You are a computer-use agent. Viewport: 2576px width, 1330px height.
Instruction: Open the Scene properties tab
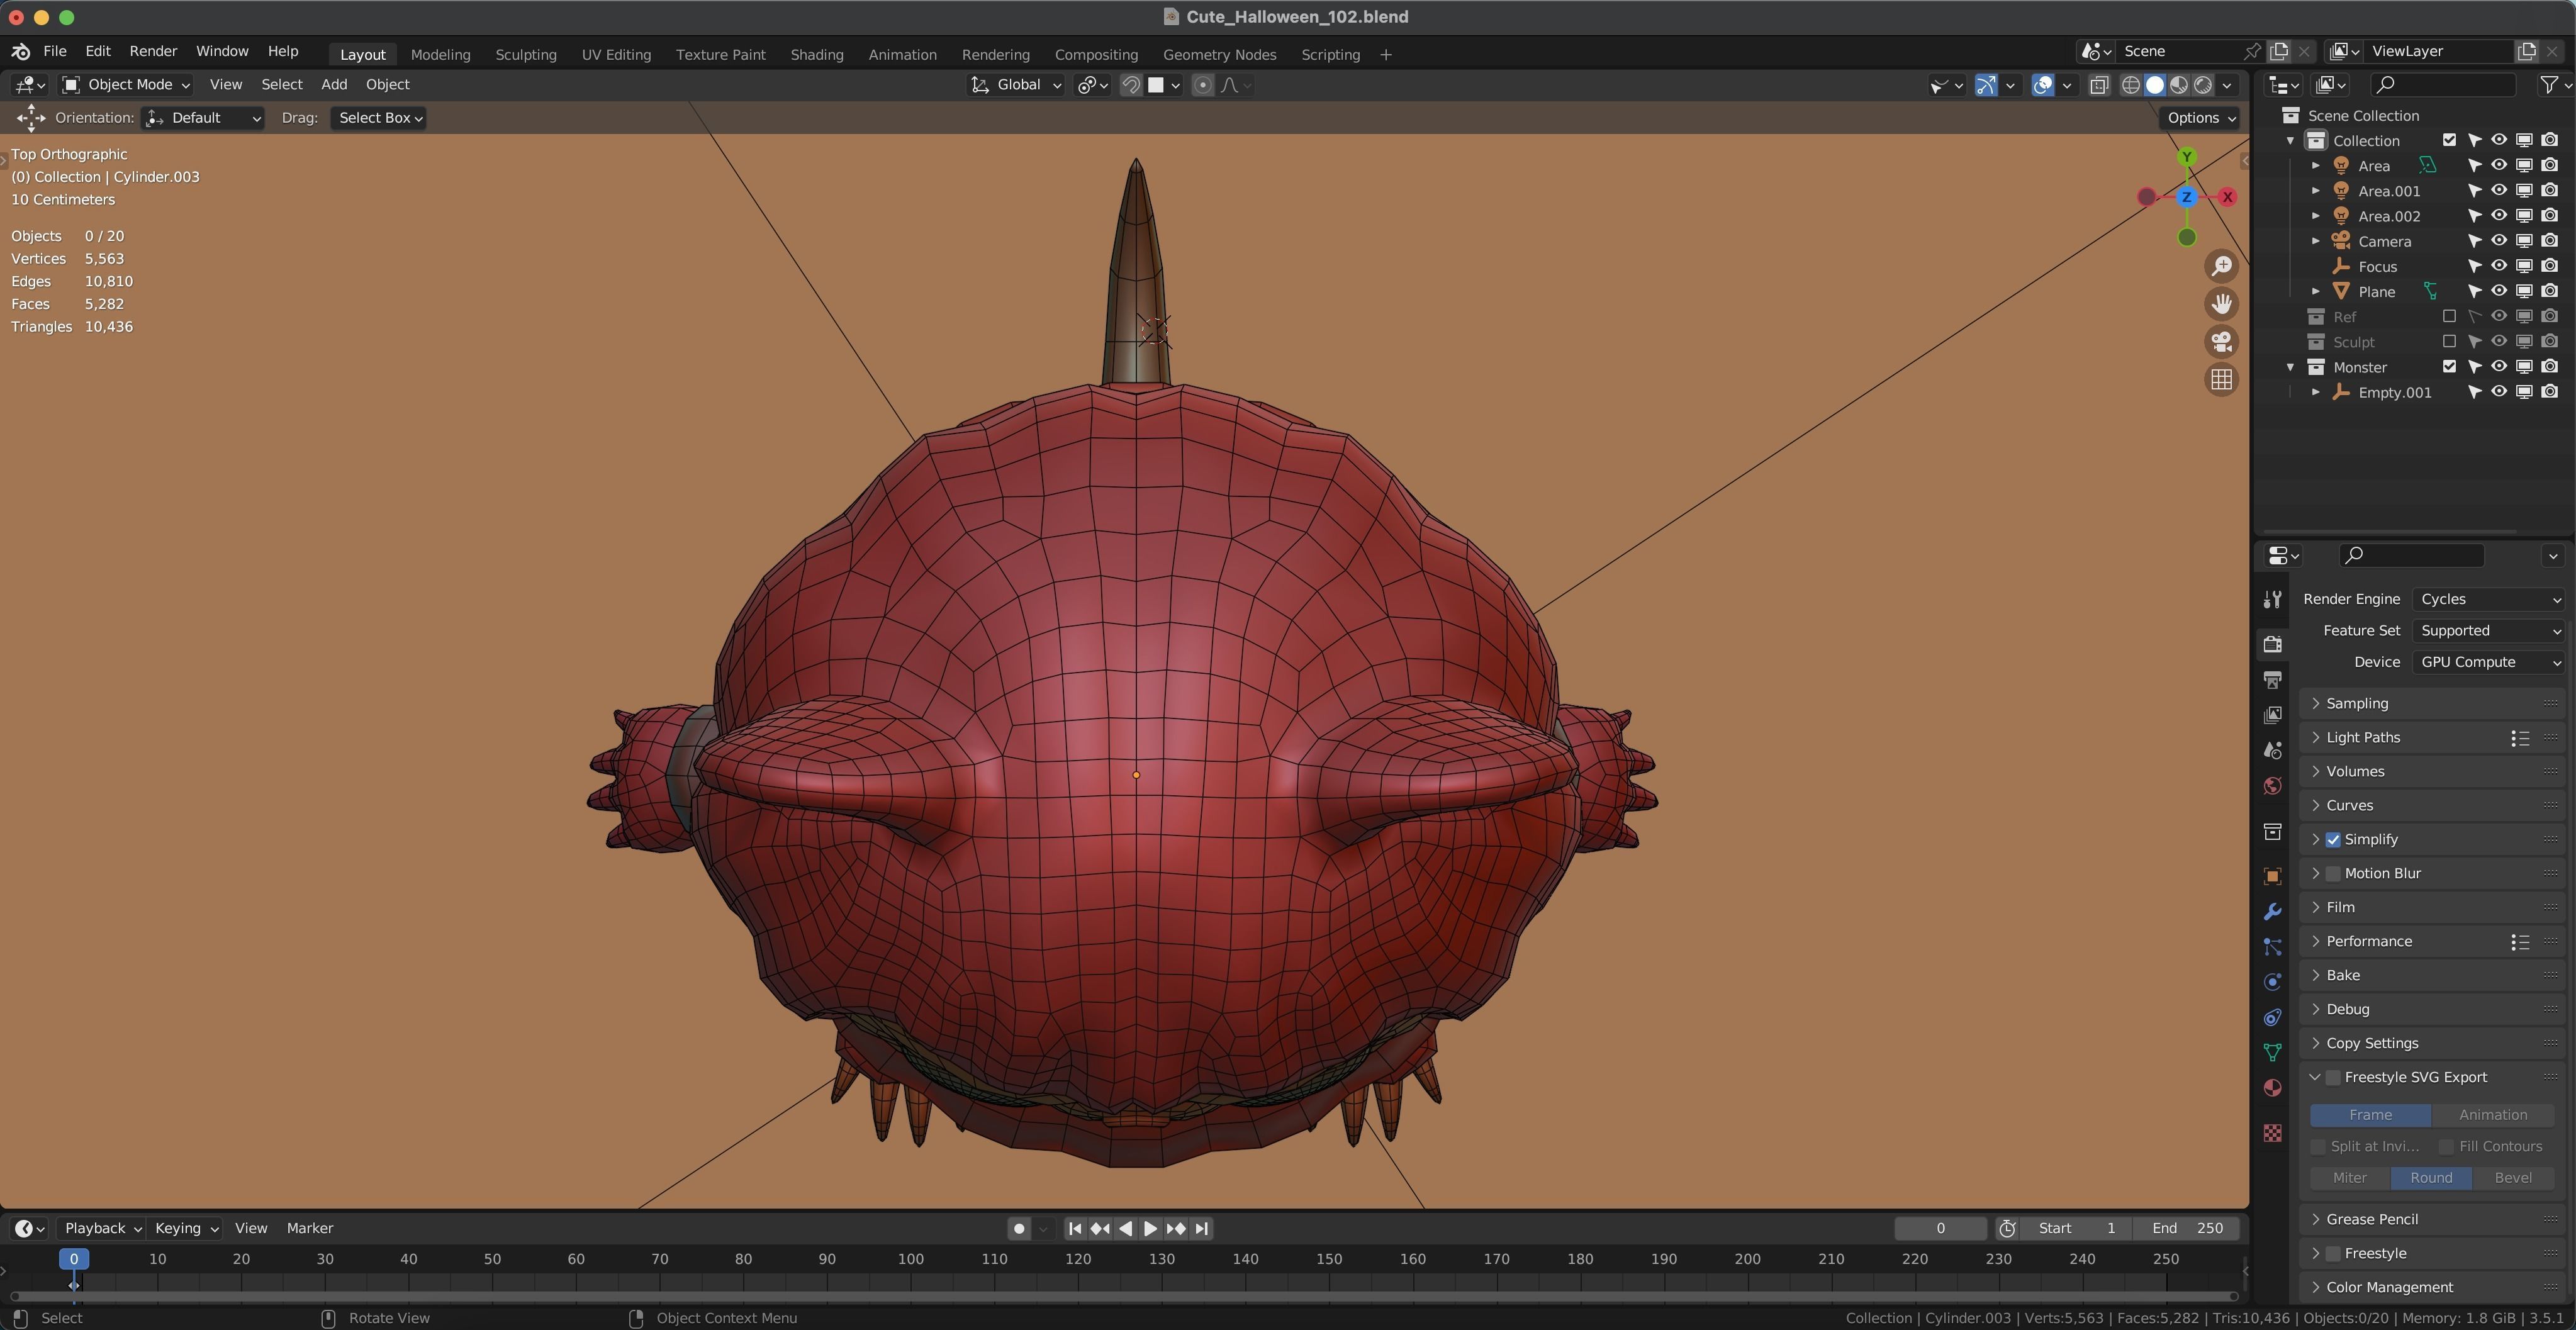click(2272, 750)
